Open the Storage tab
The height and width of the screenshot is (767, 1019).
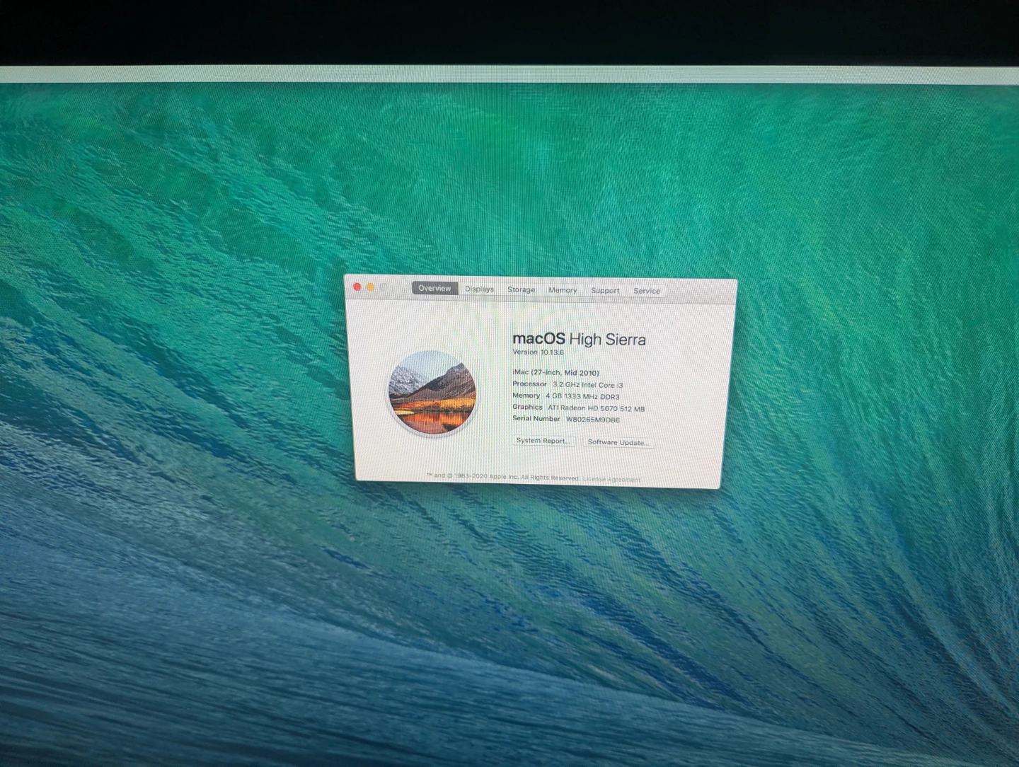point(521,289)
